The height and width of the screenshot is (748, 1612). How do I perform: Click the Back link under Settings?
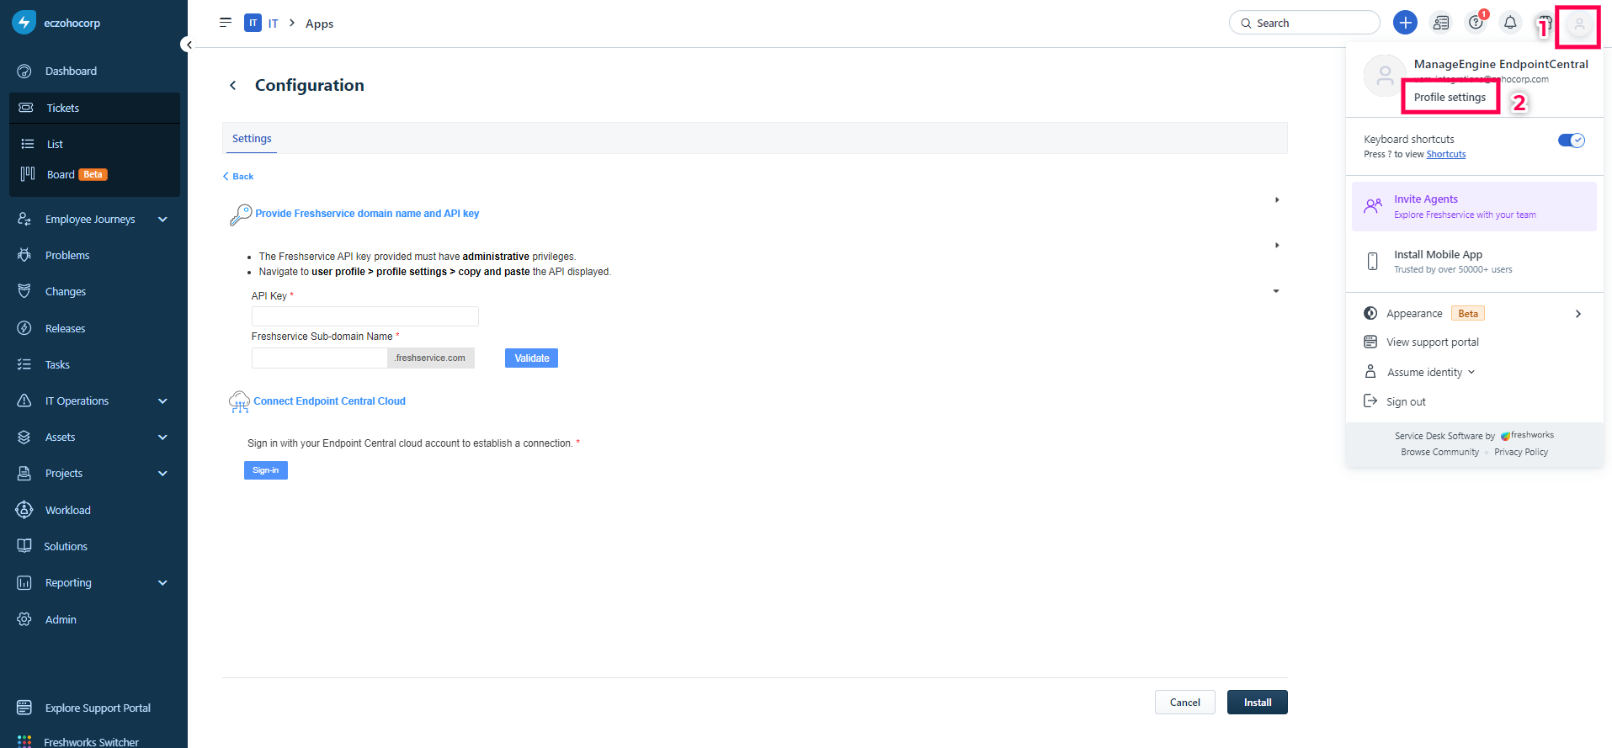pos(238,177)
